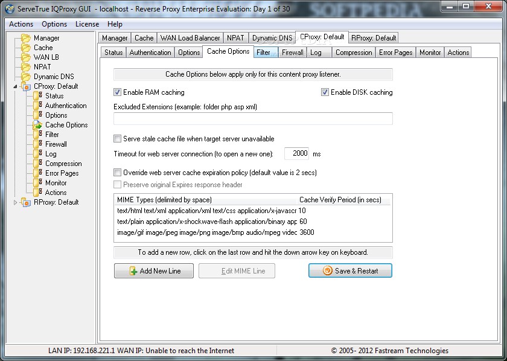Switch to the Manager top tab
Screen dimensions: 507x361
click(x=115, y=38)
